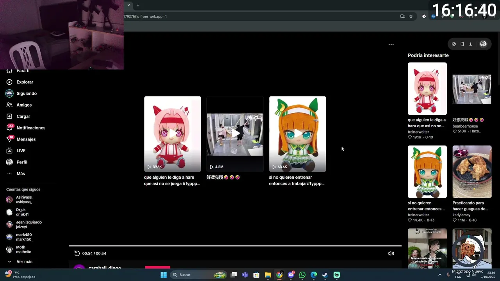Viewport: 500px width, 281px height.
Task: Show hidden system tray icons
Action: tap(440, 275)
